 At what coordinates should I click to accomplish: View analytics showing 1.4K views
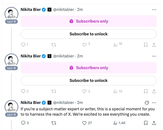[115, 123]
